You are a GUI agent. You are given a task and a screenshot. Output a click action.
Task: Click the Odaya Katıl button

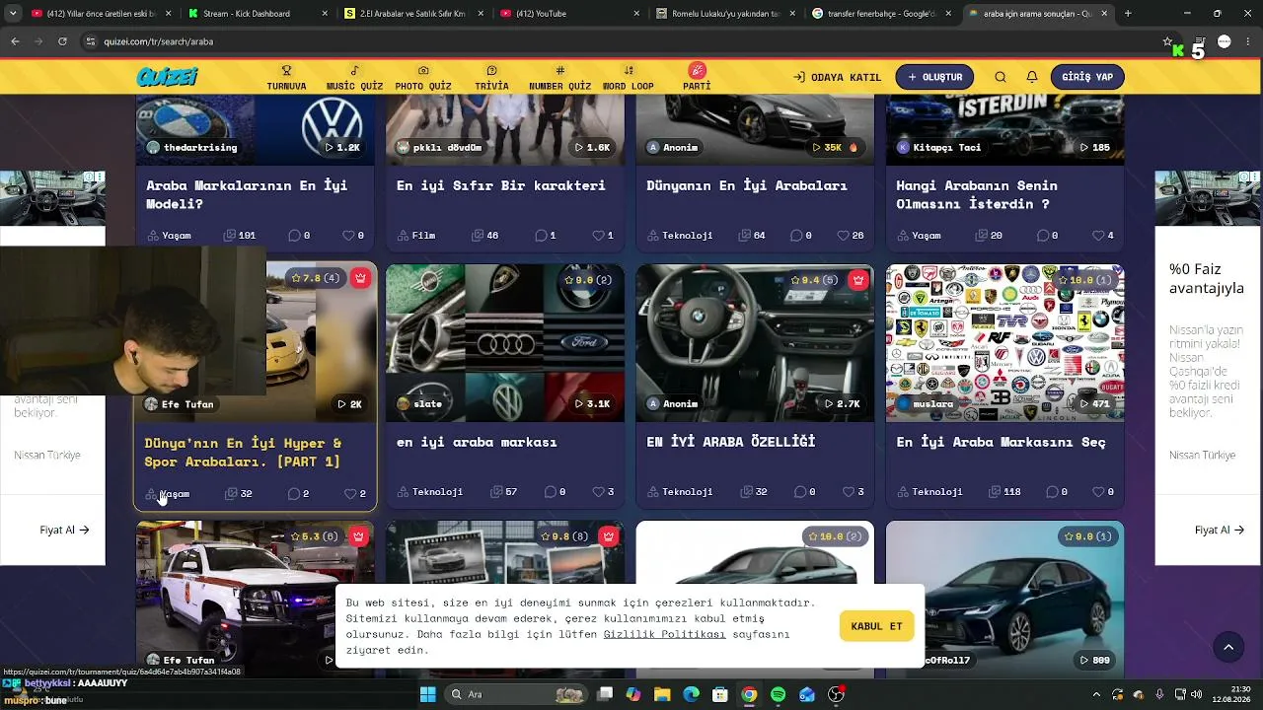(x=837, y=77)
